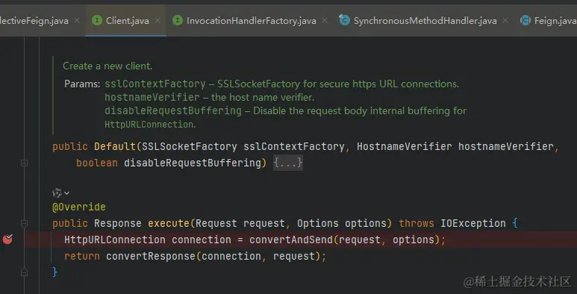This screenshot has height=294, width=577.
Task: Click HostnameVerifier parameter type in constructor
Action: tap(405, 146)
